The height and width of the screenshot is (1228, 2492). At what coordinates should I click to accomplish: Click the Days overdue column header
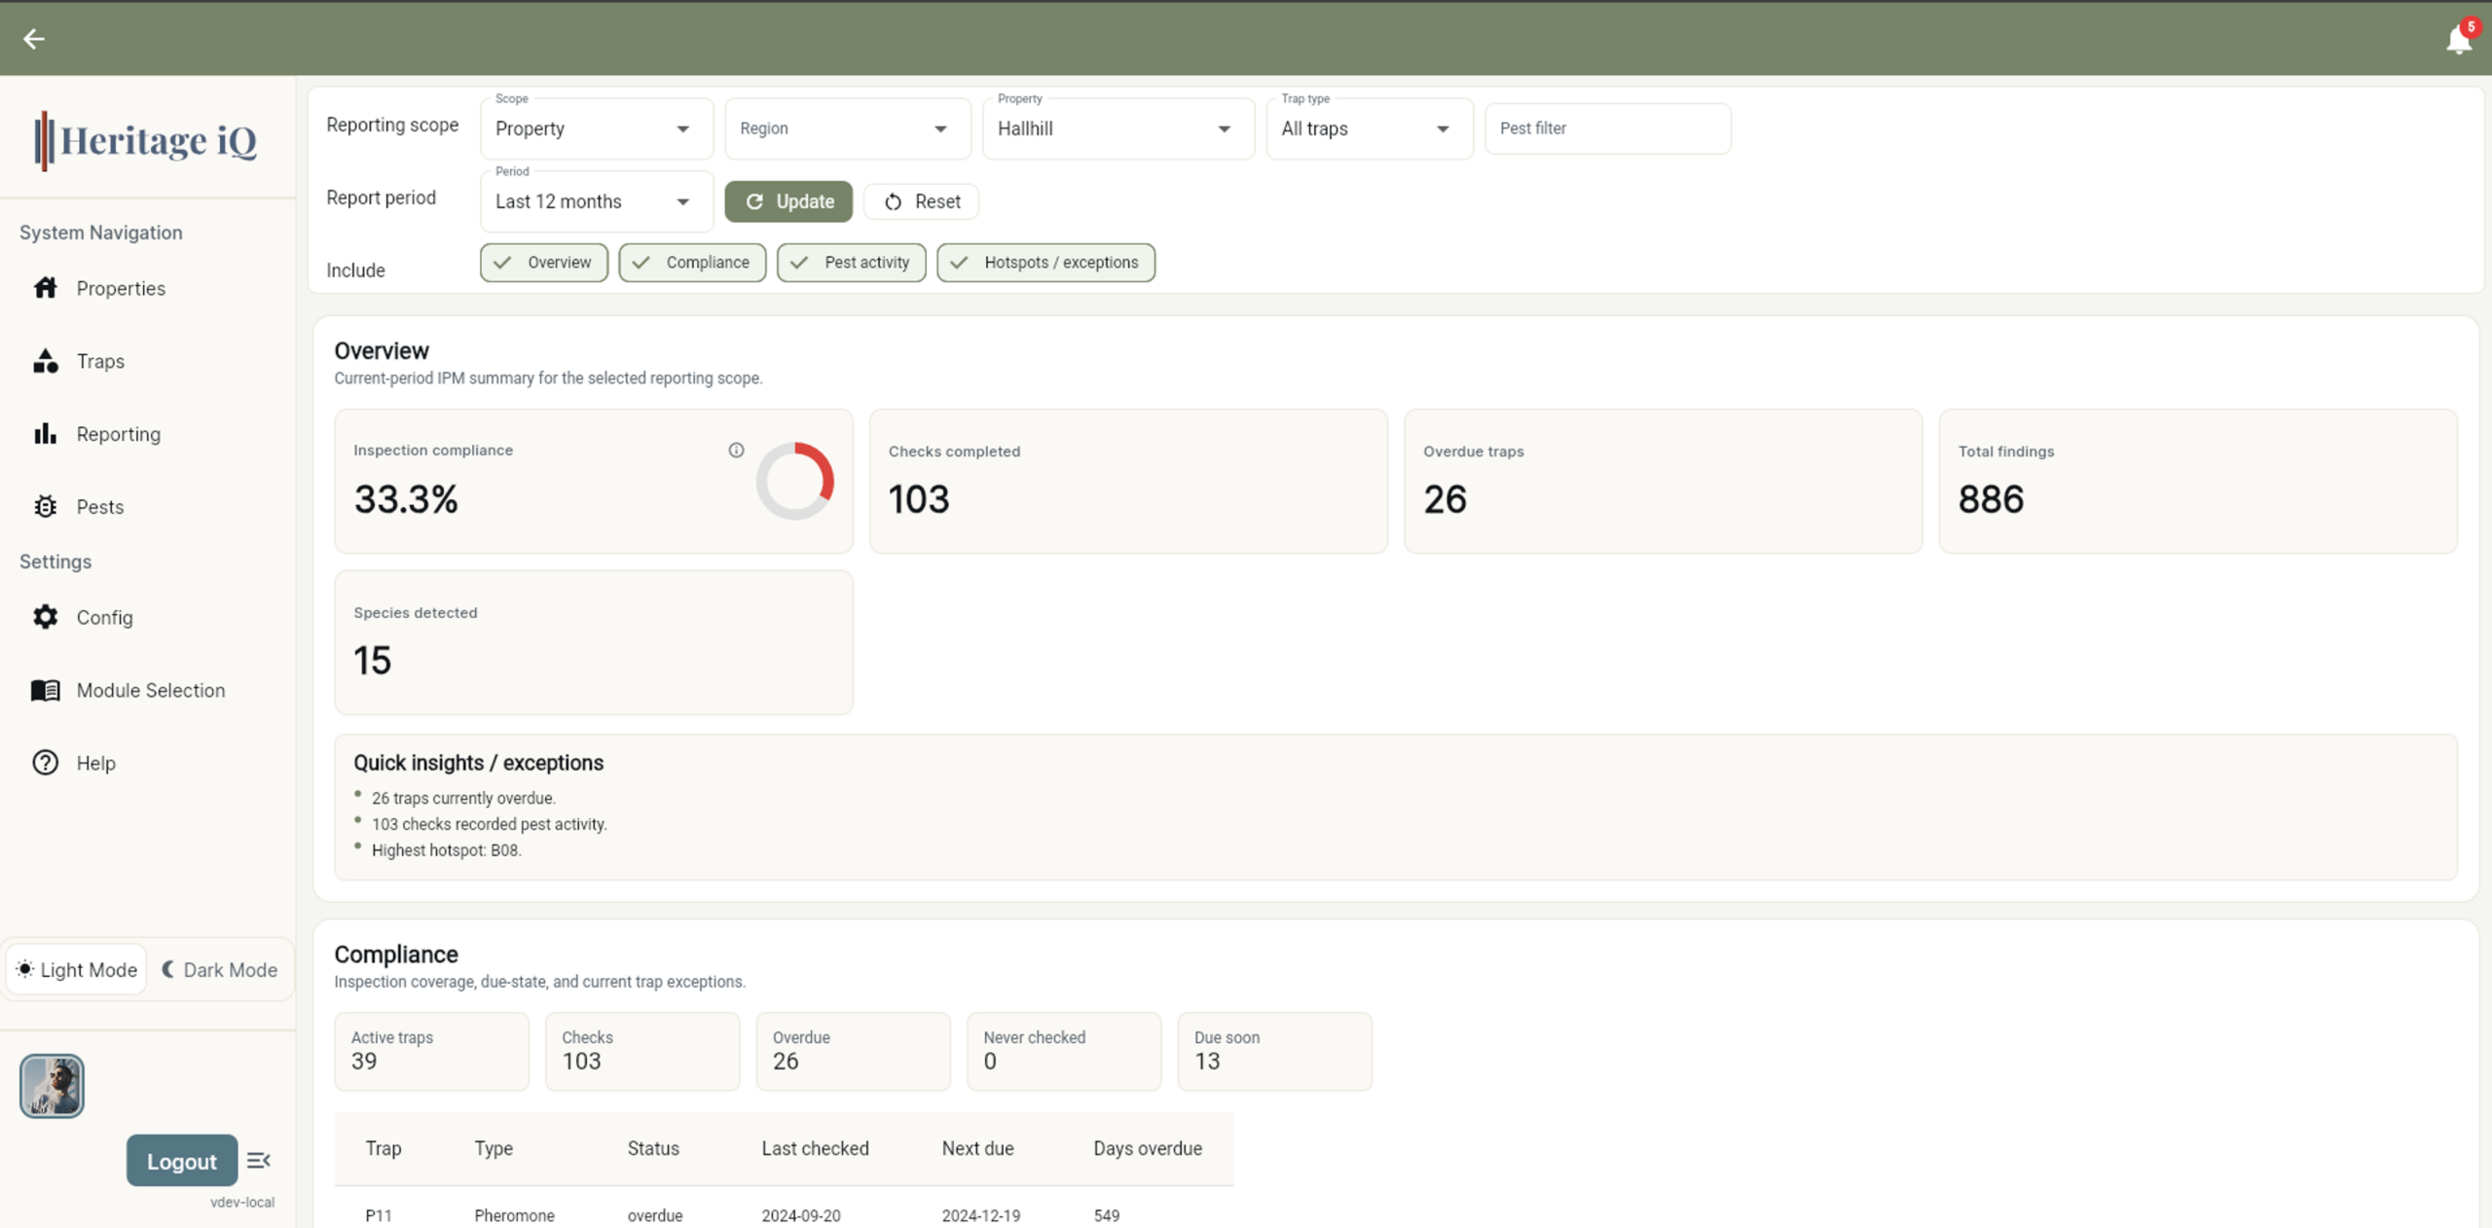[x=1148, y=1148]
